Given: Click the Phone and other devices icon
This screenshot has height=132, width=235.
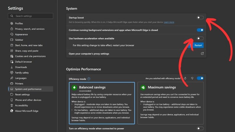Looking at the screenshot, I should tap(12, 100).
